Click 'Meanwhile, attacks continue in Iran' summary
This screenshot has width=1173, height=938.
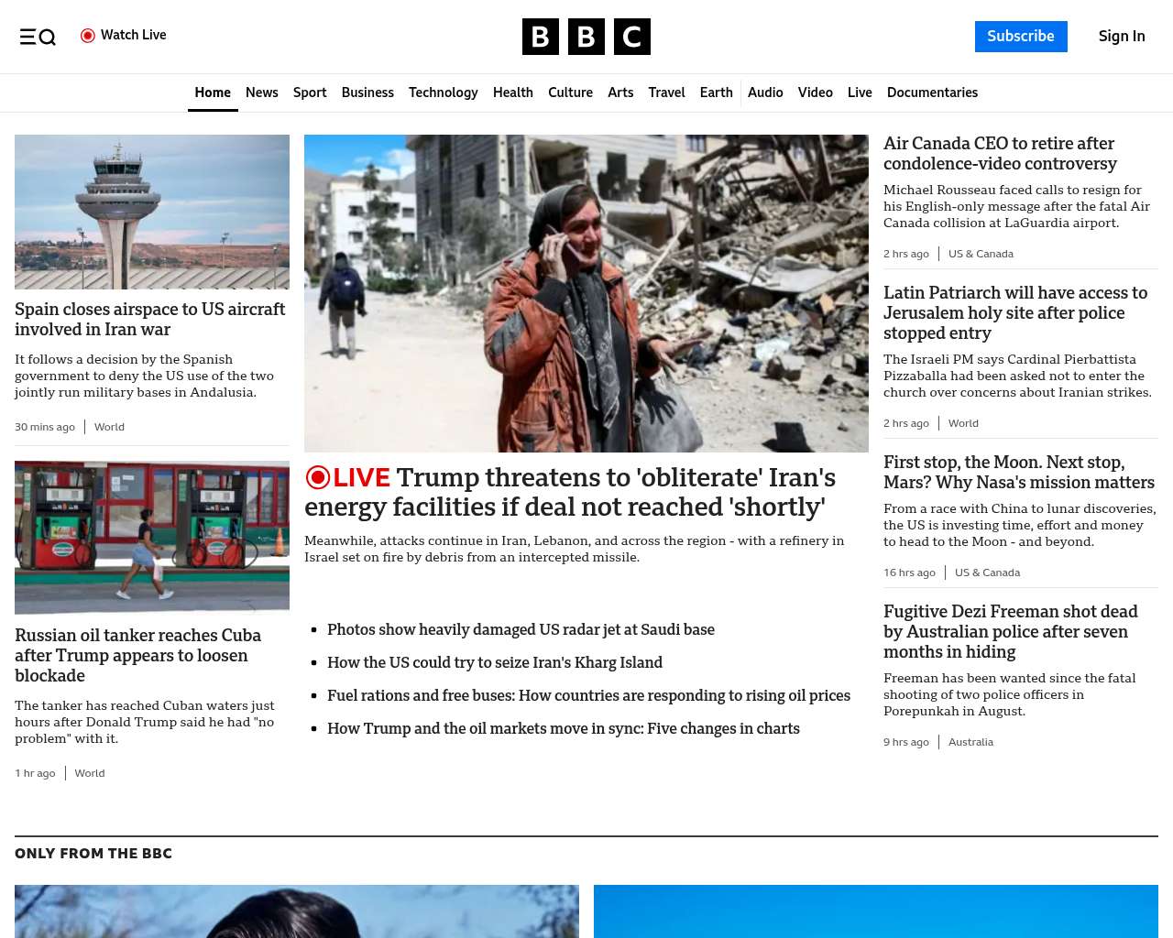click(575, 550)
